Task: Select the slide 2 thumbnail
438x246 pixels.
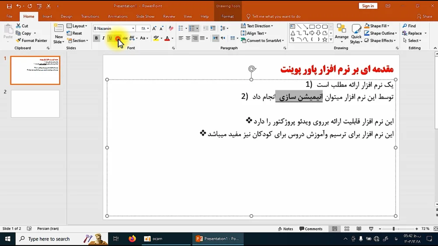Action: pyautogui.click(x=35, y=104)
